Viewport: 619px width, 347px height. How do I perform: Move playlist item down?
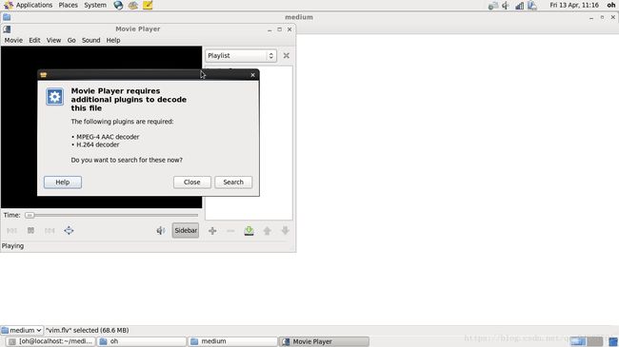pyautogui.click(x=286, y=231)
